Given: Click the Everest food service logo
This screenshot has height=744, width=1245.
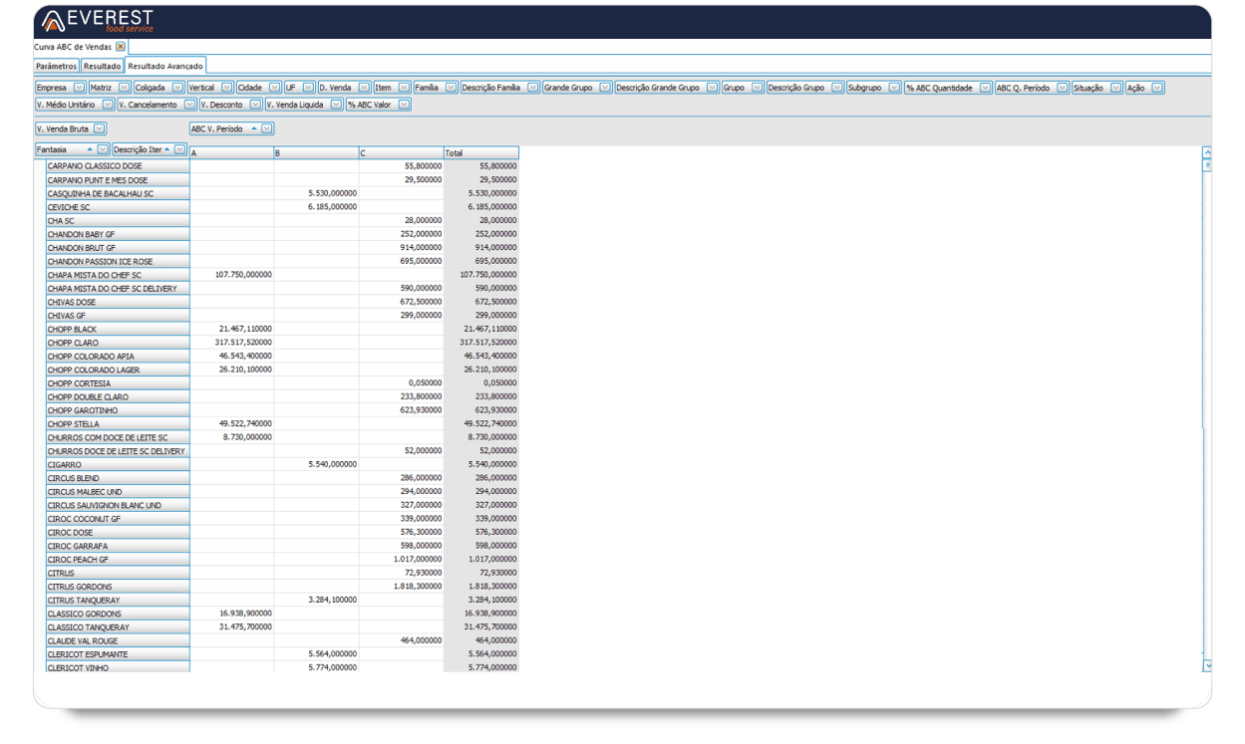Looking at the screenshot, I should tap(97, 21).
